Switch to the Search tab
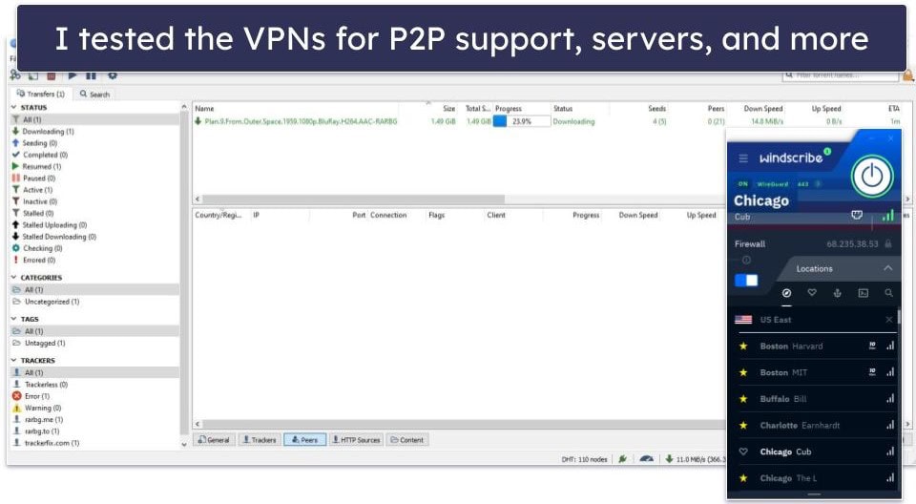 click(x=94, y=94)
